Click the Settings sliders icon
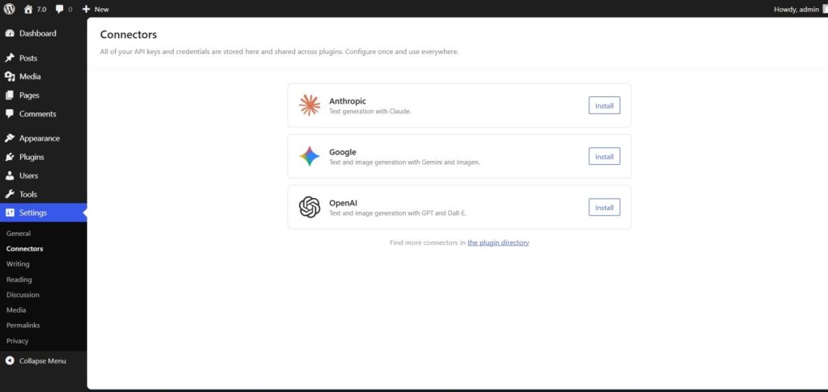Screen dimensions: 828x392 pyautogui.click(x=10, y=213)
